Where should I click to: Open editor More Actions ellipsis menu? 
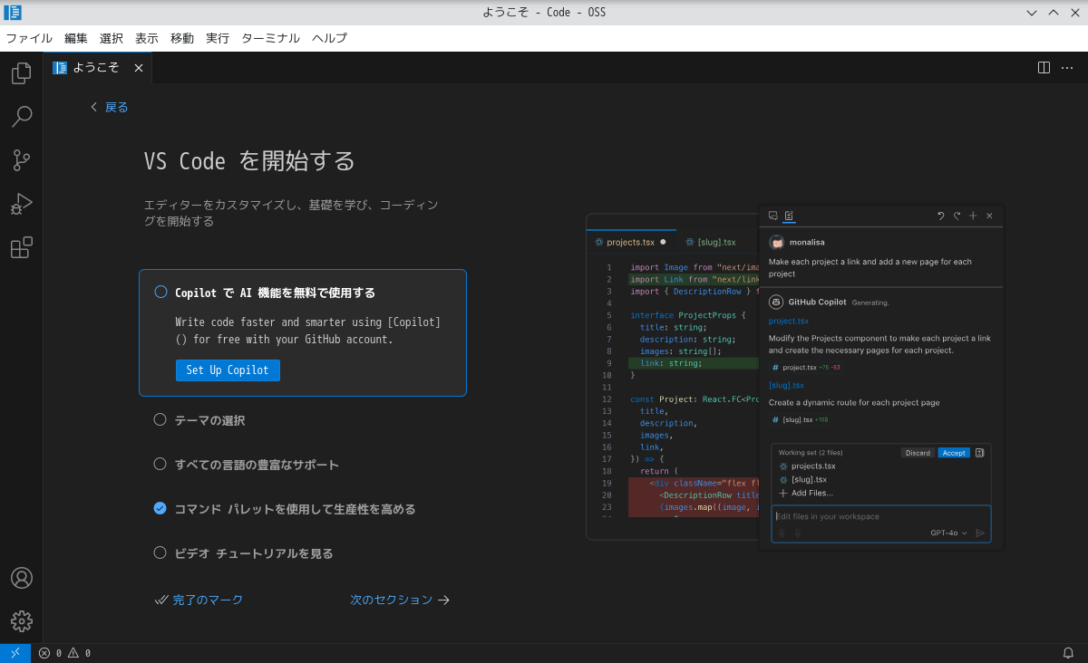[1068, 68]
